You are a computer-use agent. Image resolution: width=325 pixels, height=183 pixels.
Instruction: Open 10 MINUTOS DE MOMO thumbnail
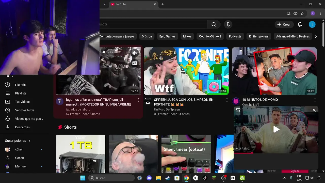click(274, 71)
